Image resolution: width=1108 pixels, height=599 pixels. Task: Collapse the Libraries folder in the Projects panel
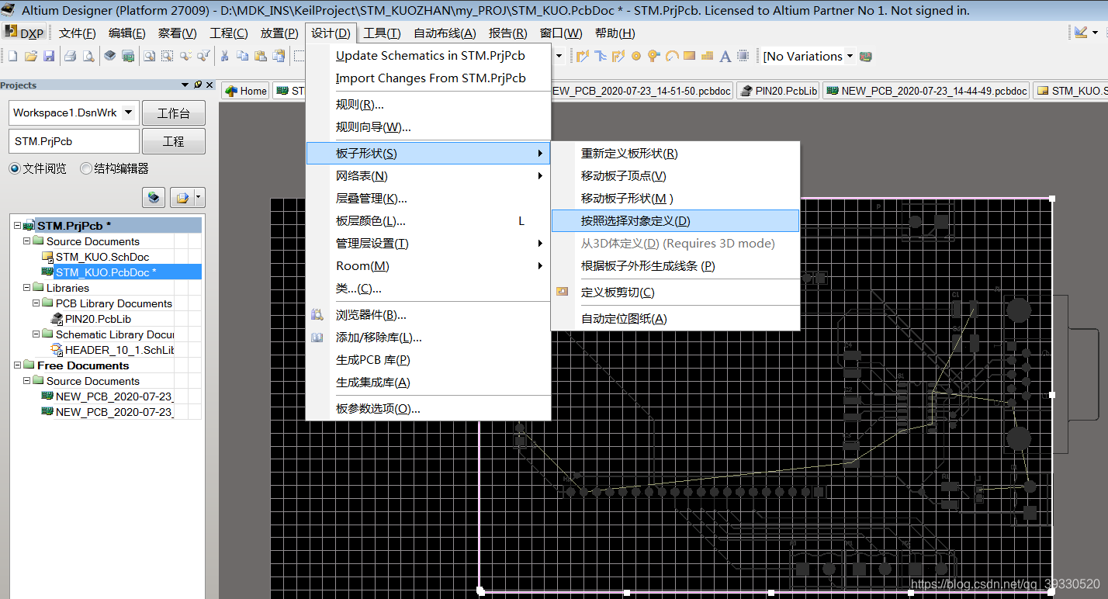[x=26, y=288]
